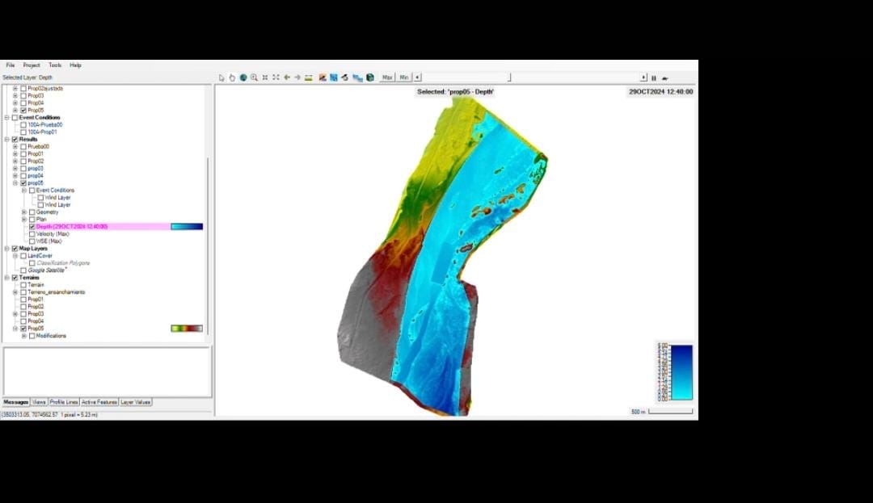Uncheck the Depth result layer checkbox
The height and width of the screenshot is (503, 873).
point(32,227)
